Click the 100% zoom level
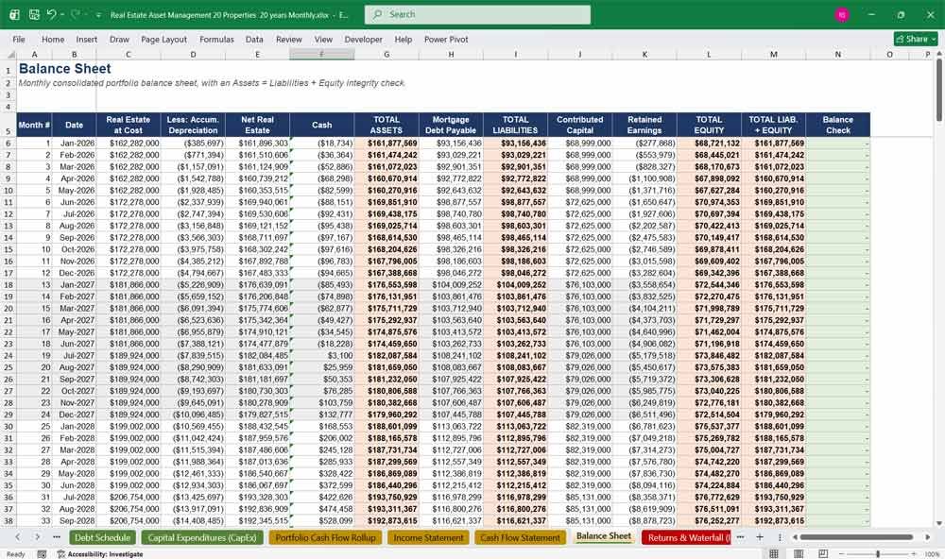Image resolution: width=945 pixels, height=559 pixels. [932, 554]
